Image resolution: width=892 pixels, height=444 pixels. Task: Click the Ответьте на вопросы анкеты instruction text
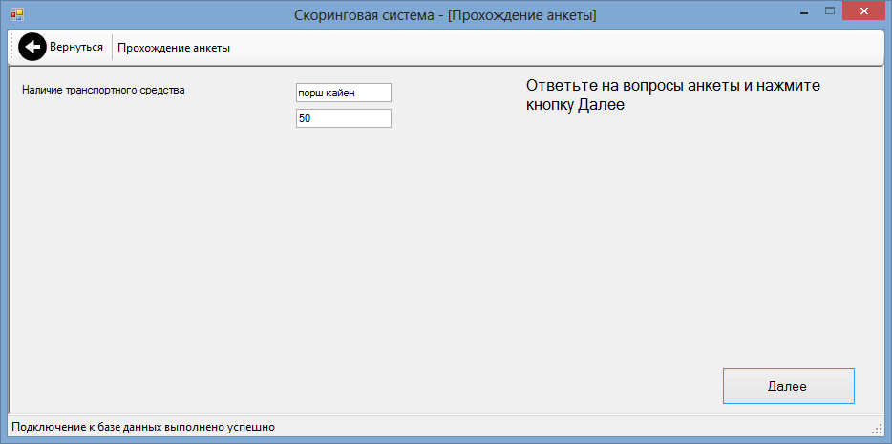pyautogui.click(x=673, y=95)
